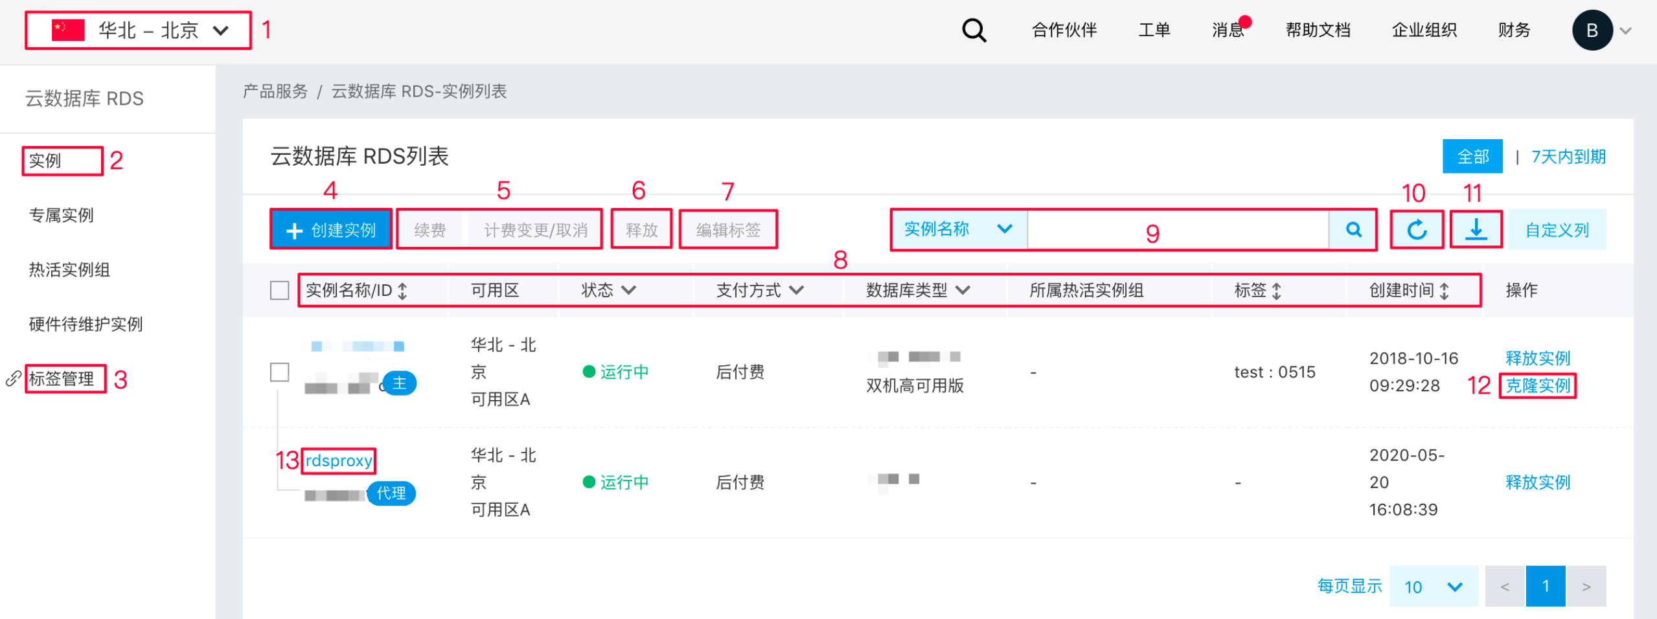The width and height of the screenshot is (1657, 619).
Task: Focus the instance search text field
Action: pyautogui.click(x=1178, y=229)
